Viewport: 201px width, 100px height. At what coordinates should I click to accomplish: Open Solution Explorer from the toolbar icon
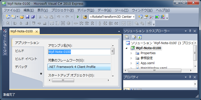tap(140, 17)
